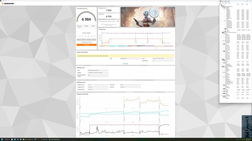This screenshot has width=252, height=141.
Task: Open the Microsoft Edge icon on the taskbar
Action: click(35, 139)
